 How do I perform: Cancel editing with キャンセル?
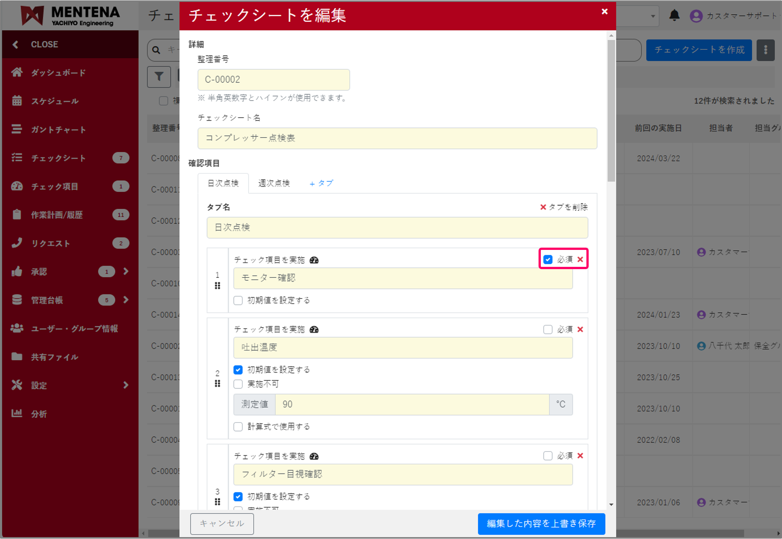[x=222, y=524]
